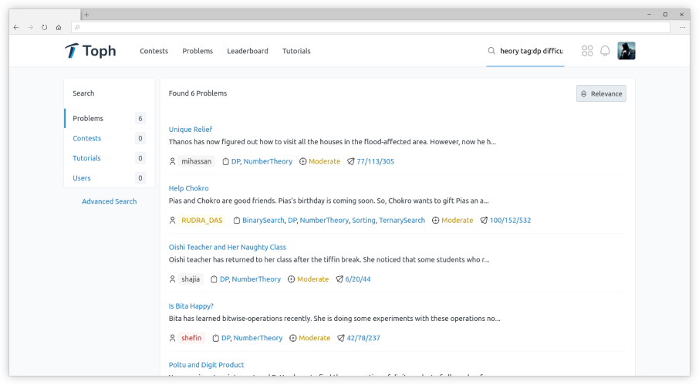Viewport: 699px width, 385px height.
Task: Open the Tutorials menu in header
Action: click(296, 51)
